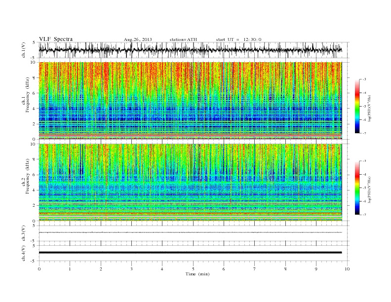This screenshot has height=302, width=391.
Task: Click time axis tick label "7"
Action: (254, 269)
